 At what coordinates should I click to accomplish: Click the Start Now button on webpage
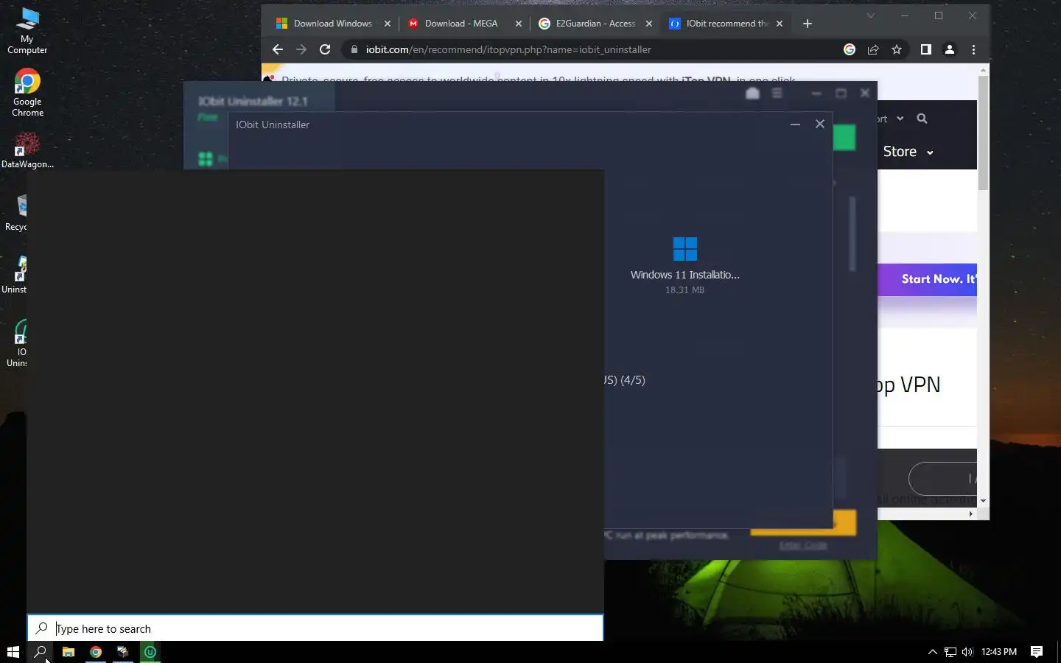pos(928,279)
